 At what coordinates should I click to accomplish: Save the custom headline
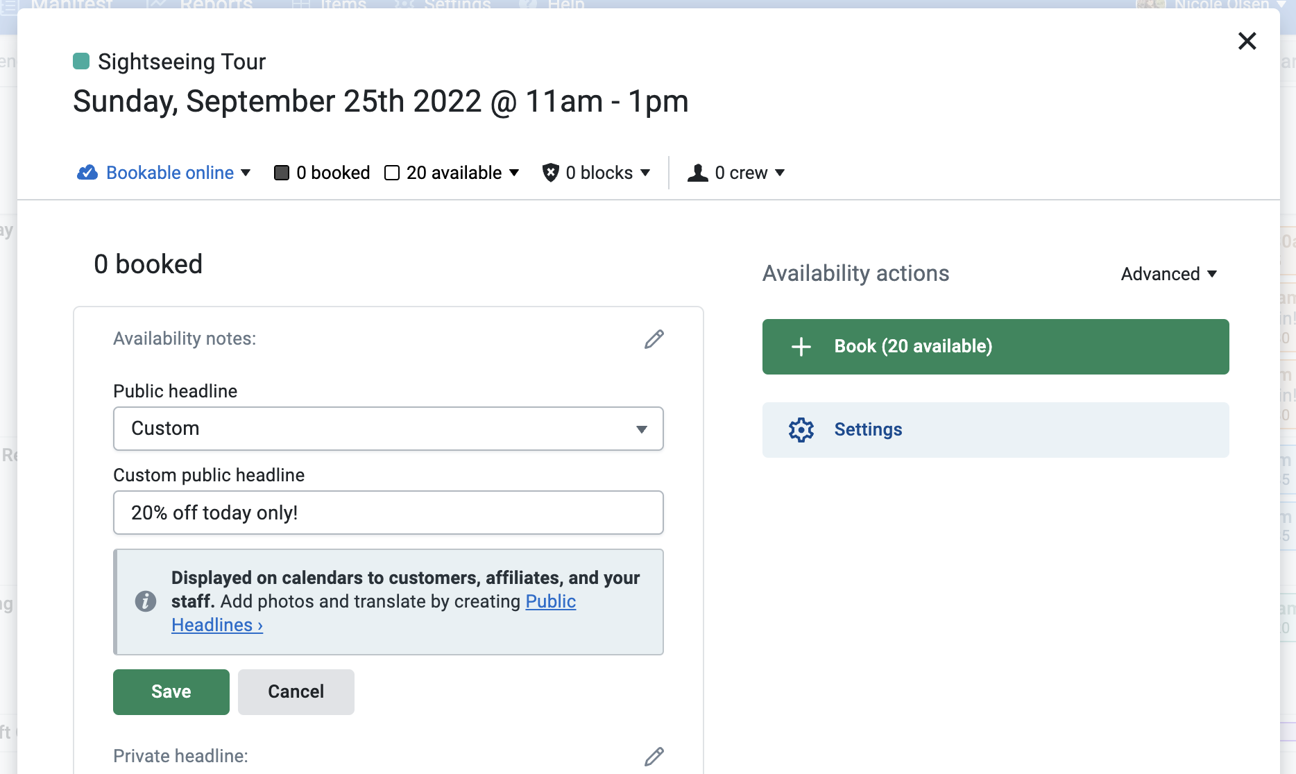click(x=171, y=691)
